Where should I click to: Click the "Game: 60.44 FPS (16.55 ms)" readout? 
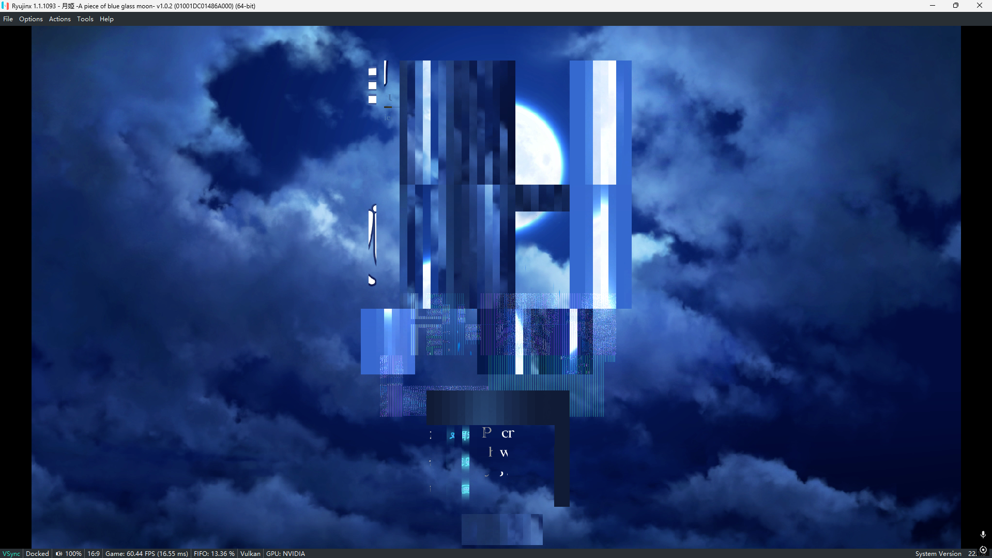click(x=147, y=553)
